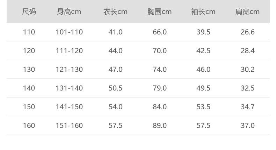This screenshot has width=276, height=150.
Task: Select the 26.6 shoulder width cell
Action: click(x=247, y=32)
